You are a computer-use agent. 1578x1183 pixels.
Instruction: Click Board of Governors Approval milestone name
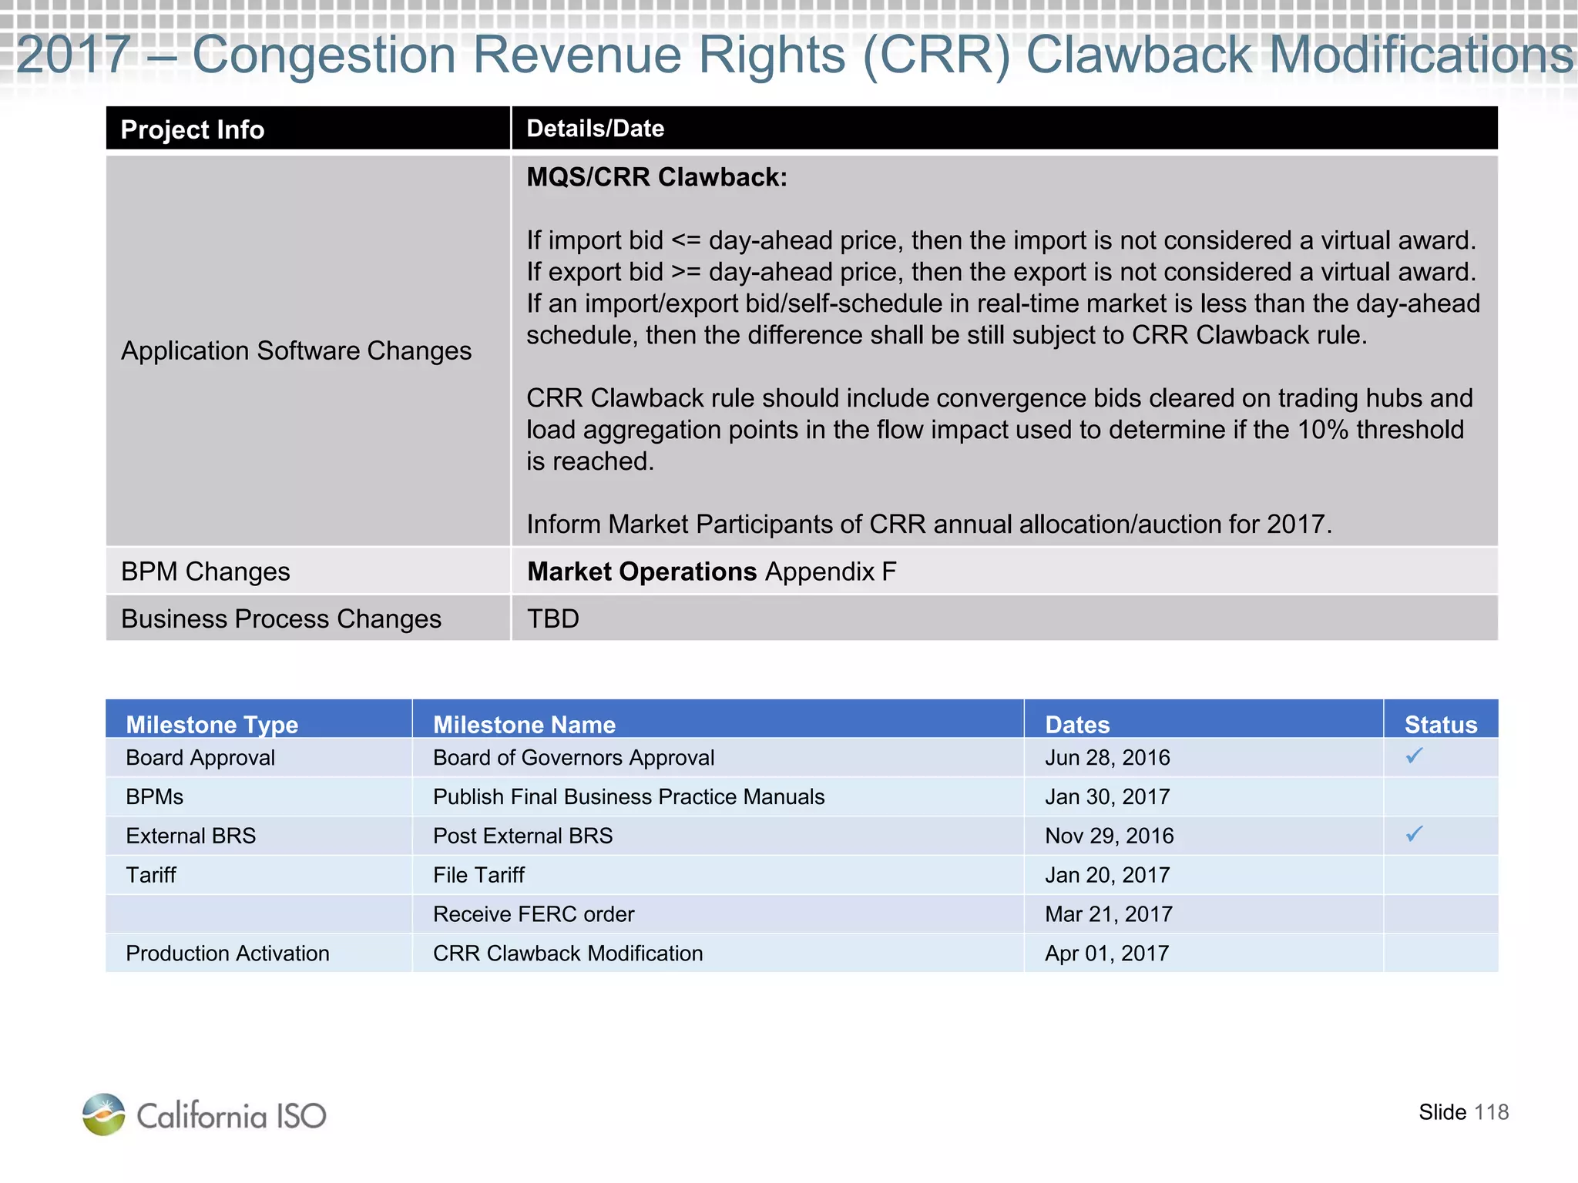click(573, 758)
